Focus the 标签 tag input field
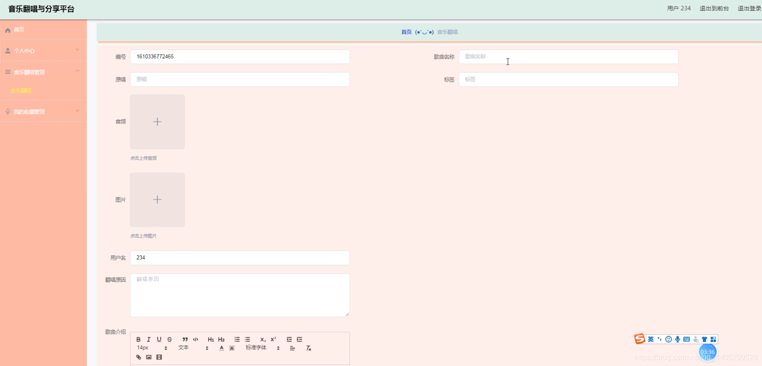The image size is (762, 366). click(x=568, y=79)
